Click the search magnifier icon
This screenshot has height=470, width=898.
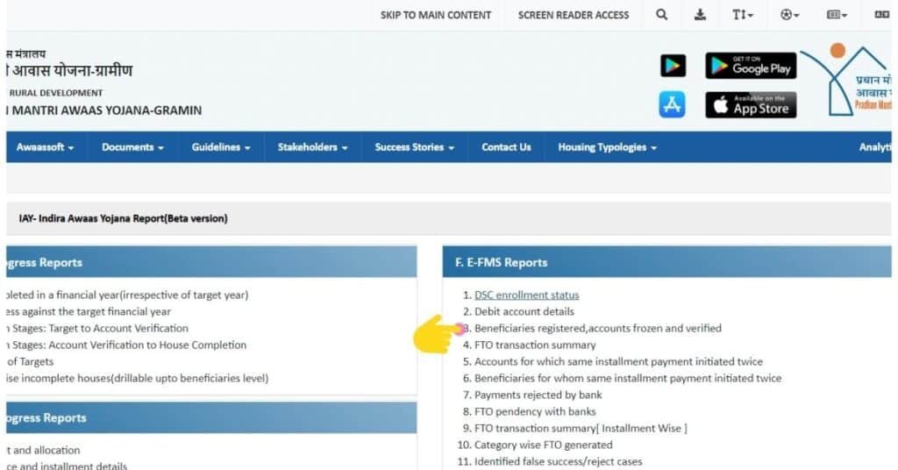tap(661, 15)
